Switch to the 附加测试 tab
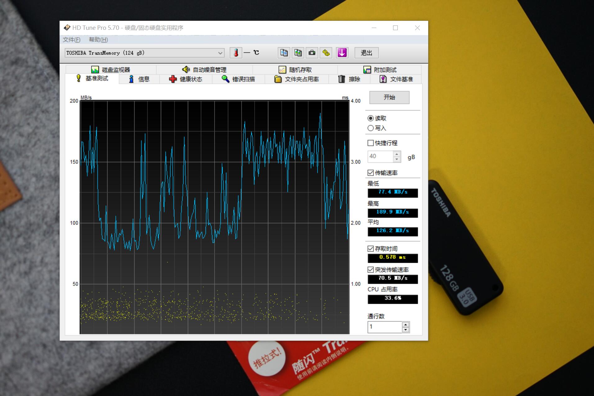Image resolution: width=594 pixels, height=396 pixels. pos(380,70)
